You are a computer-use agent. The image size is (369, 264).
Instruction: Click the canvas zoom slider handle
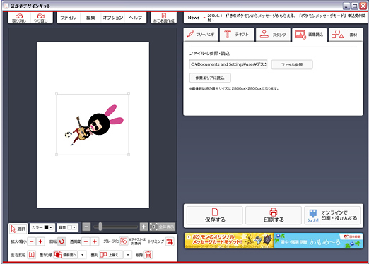pos(100,227)
